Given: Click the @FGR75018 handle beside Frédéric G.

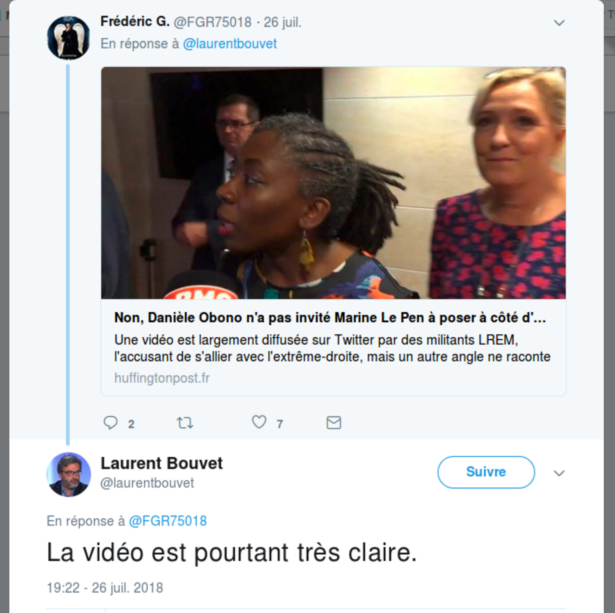Looking at the screenshot, I should pyautogui.click(x=212, y=22).
